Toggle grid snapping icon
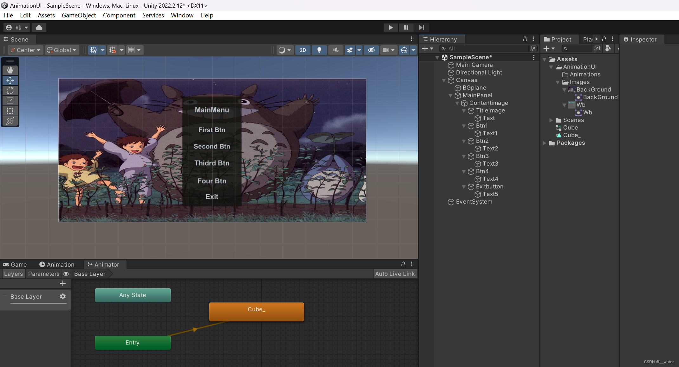The width and height of the screenshot is (679, 367). (112, 50)
